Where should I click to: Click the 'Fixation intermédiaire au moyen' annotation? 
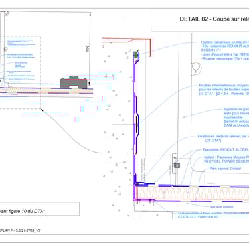[224, 85]
